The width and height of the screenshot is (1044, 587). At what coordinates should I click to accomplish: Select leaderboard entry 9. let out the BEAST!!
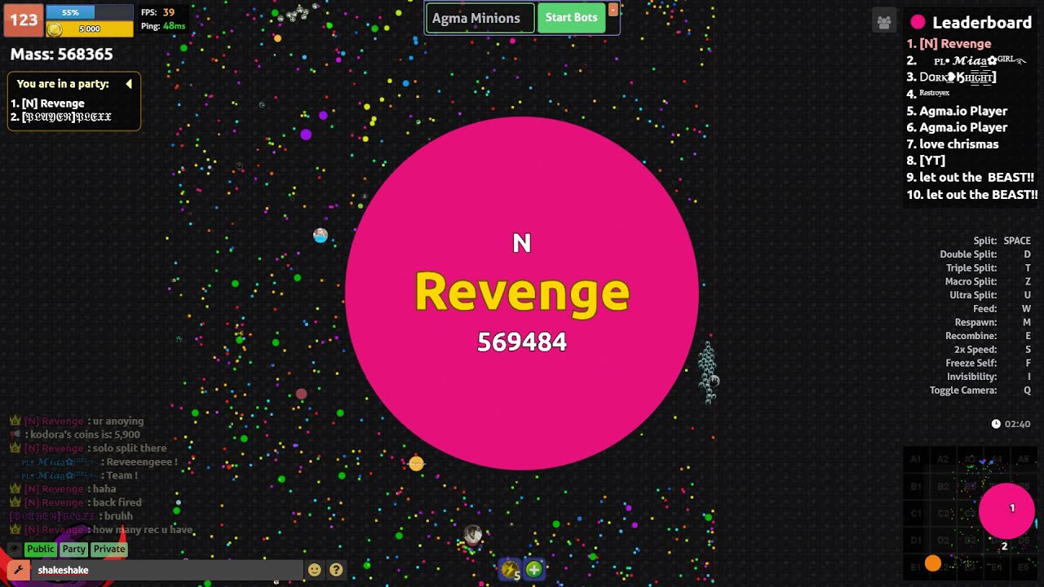point(971,178)
